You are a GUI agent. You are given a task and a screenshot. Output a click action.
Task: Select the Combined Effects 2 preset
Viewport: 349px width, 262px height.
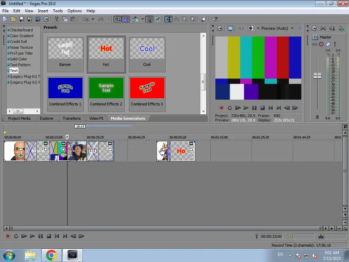(106, 94)
